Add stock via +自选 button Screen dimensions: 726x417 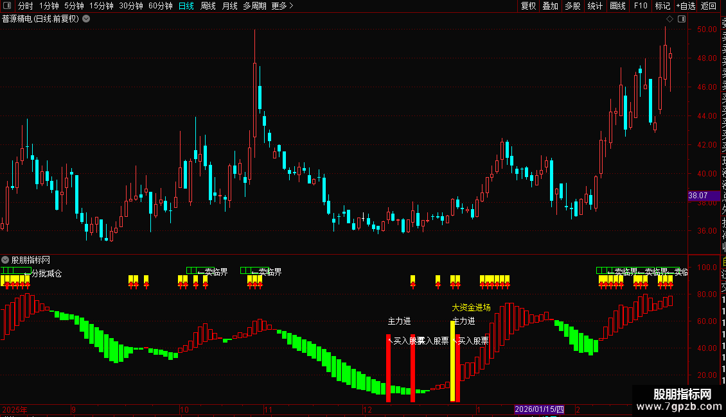(686, 6)
